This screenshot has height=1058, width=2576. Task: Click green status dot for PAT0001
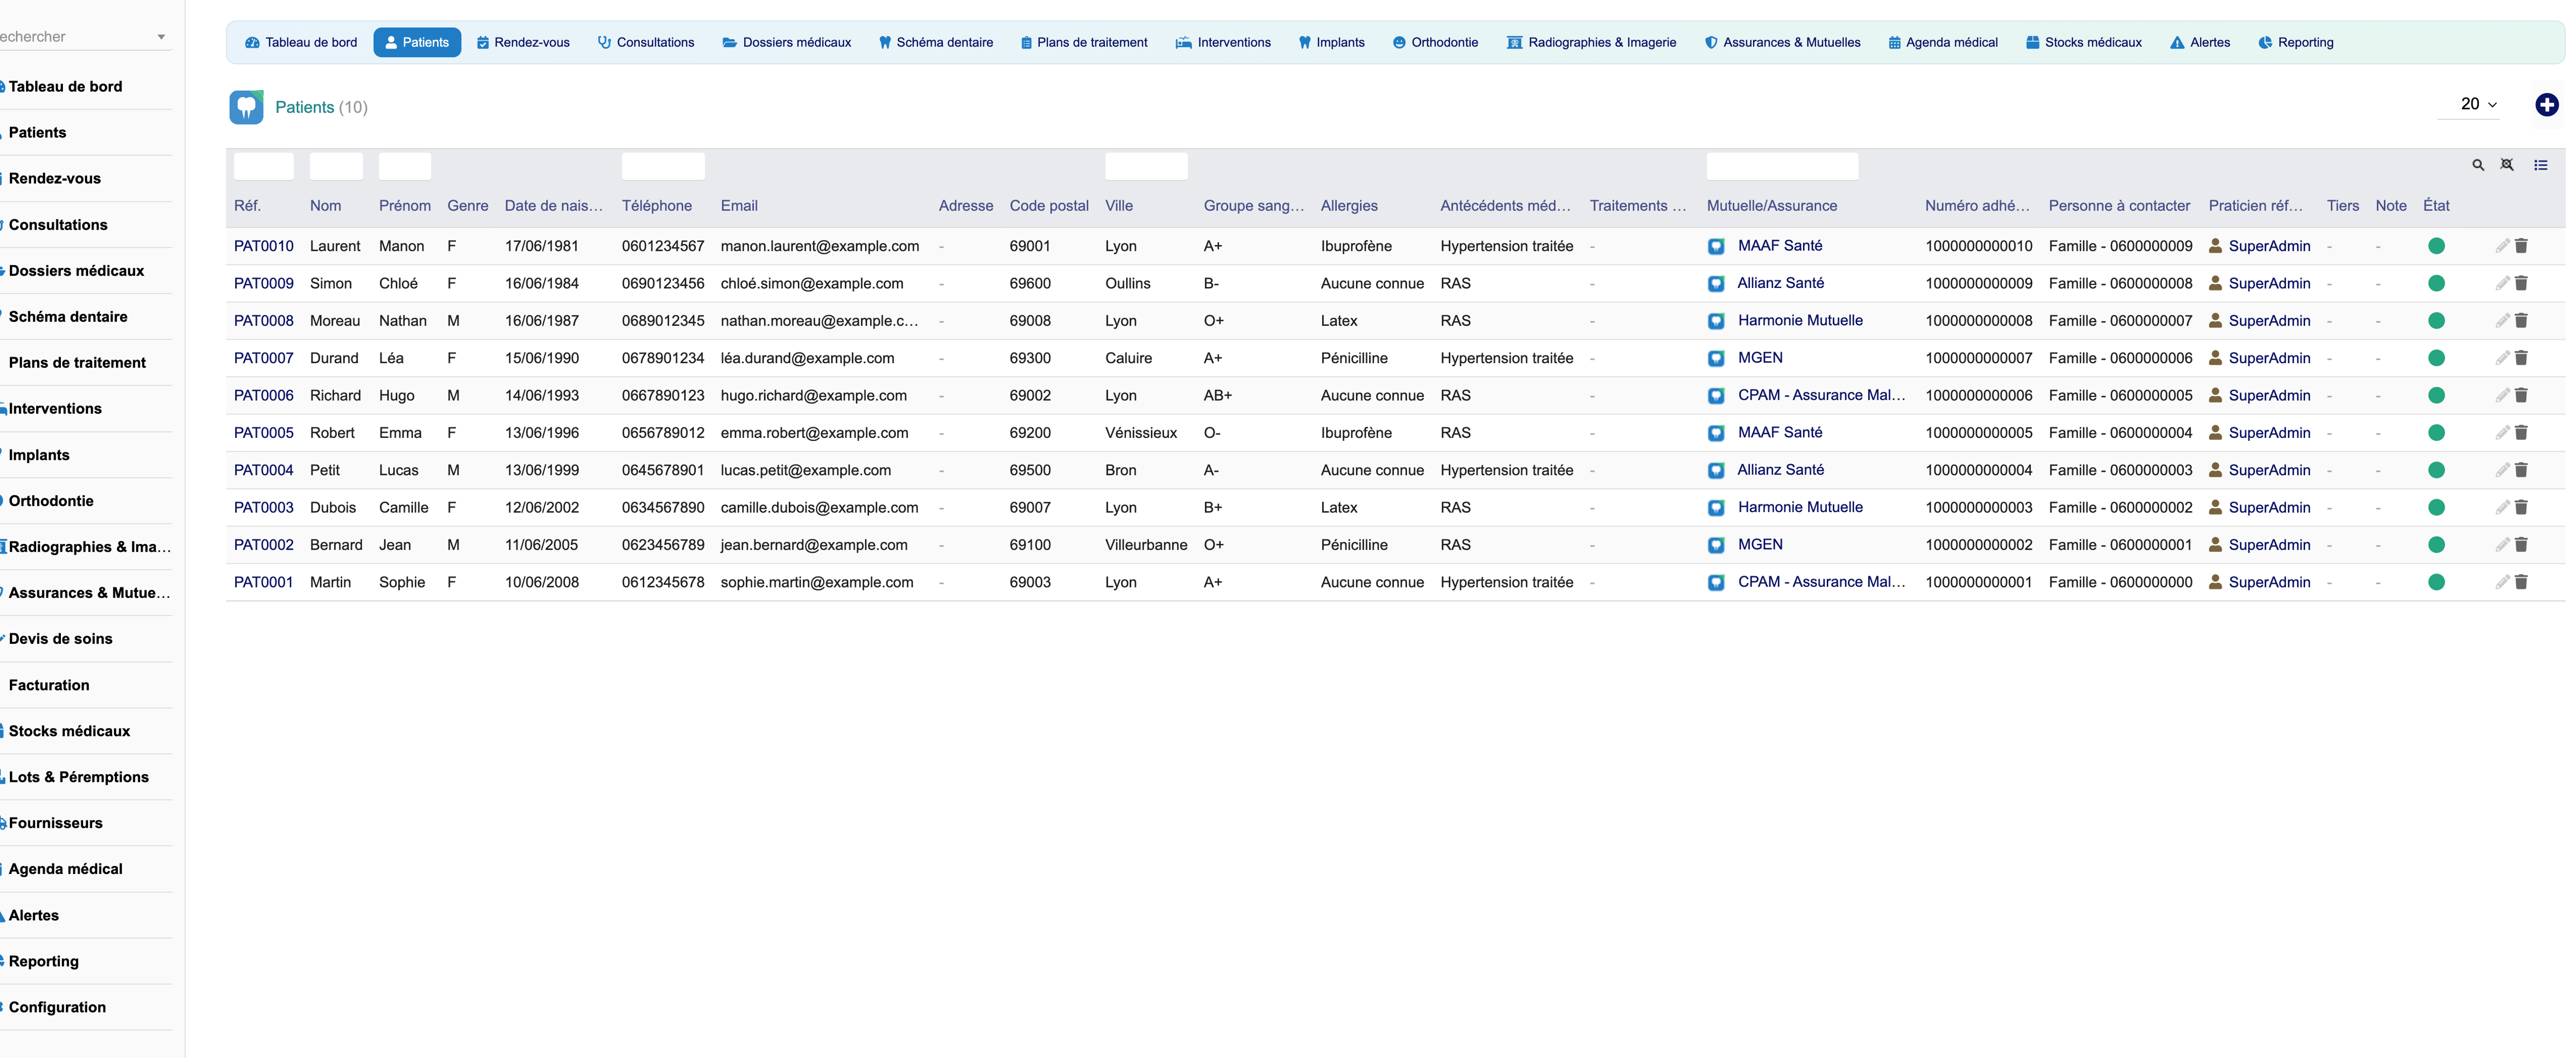[x=2436, y=581]
